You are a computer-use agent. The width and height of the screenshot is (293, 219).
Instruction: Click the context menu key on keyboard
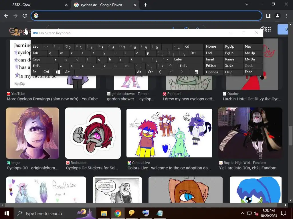click(196, 72)
